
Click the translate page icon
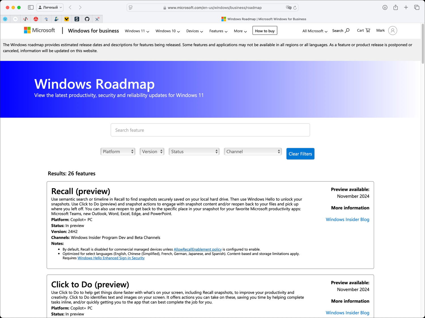coord(288,8)
